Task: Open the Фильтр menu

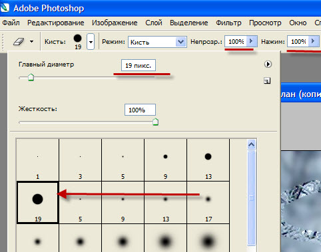Action: tap(228, 23)
